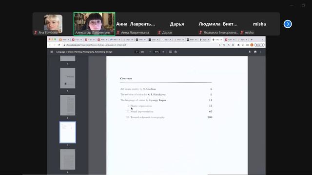Image resolution: width=312 pixels, height=175 pixels.
Task: Click contents entry by S. I. Hayakawa
Action: click(x=143, y=94)
